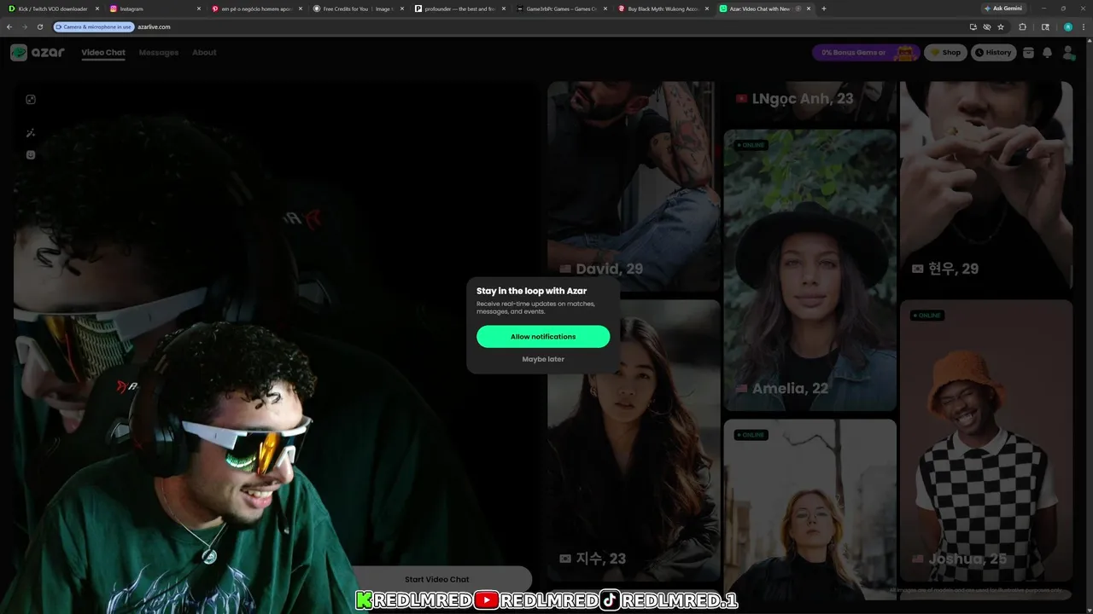This screenshot has width=1093, height=614.
Task: Select David, 29 profile card
Action: click(634, 186)
